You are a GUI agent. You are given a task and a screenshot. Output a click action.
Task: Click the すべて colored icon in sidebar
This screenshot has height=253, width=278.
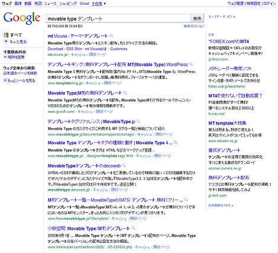click(x=6, y=35)
